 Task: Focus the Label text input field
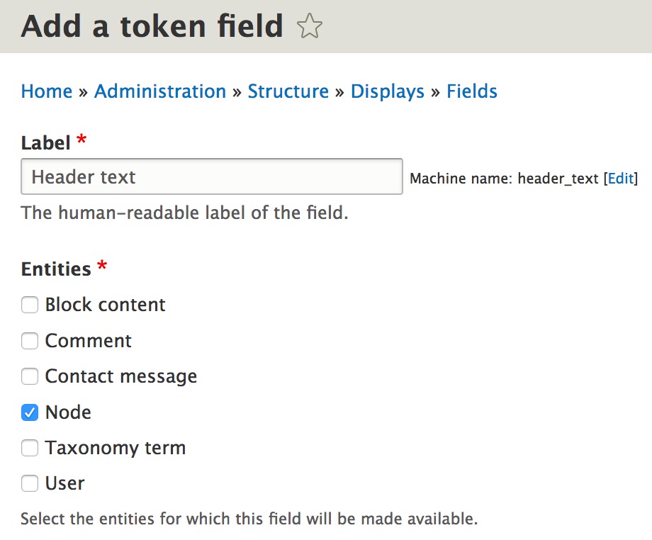pos(212,176)
